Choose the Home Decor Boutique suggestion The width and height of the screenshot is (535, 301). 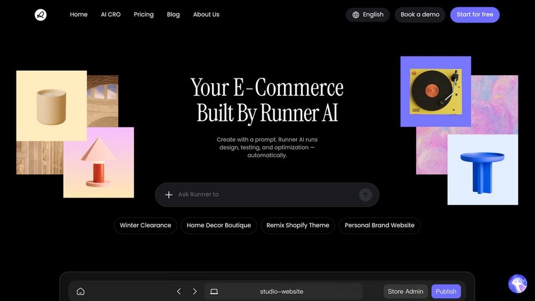point(219,225)
